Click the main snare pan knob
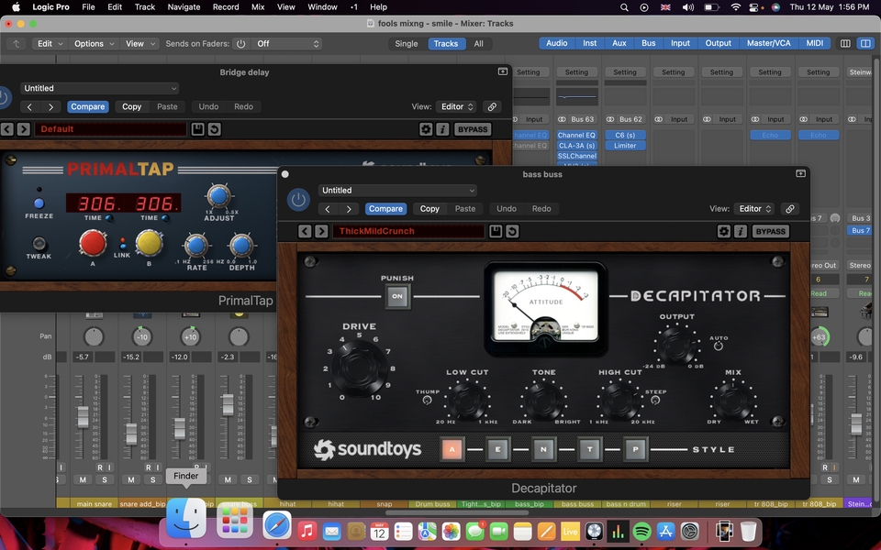Screen dimensions: 881x550 [94, 336]
